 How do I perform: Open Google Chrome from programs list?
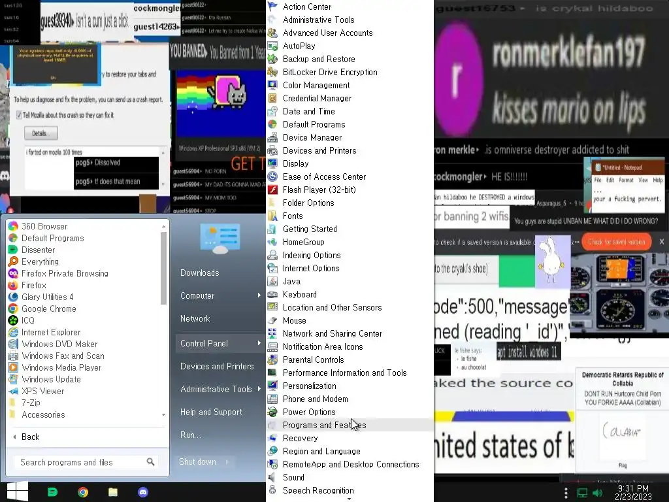click(48, 309)
